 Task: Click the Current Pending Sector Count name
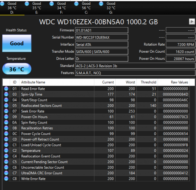pos(44,162)
